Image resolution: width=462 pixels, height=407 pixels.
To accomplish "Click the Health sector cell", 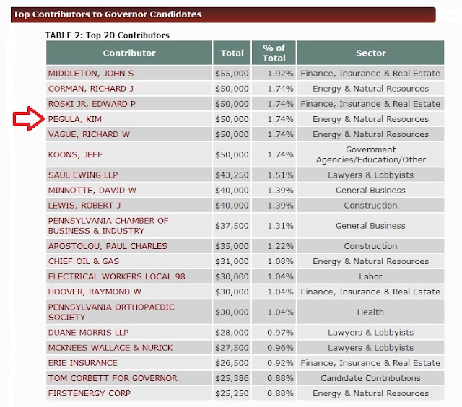I will 370,312.
